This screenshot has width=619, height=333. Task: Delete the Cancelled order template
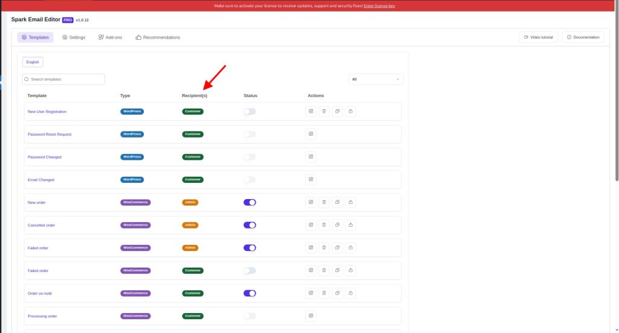pos(324,225)
